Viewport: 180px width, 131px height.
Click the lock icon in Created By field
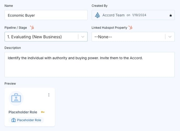click(171, 15)
